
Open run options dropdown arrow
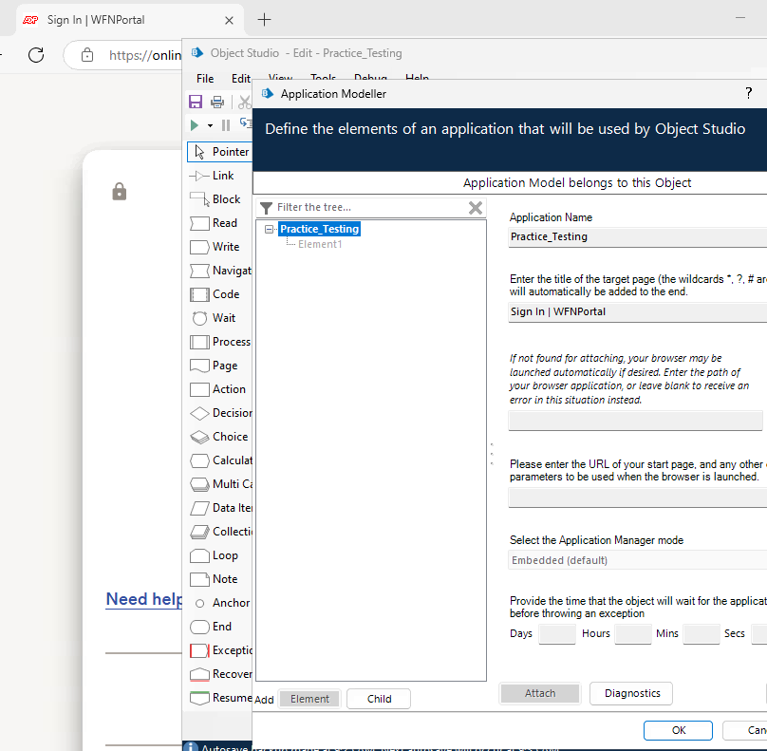click(x=210, y=125)
